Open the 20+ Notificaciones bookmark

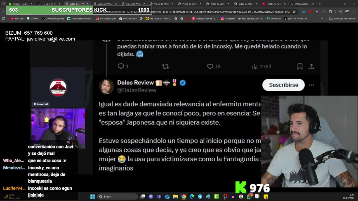pyautogui.click(x=53, y=19)
